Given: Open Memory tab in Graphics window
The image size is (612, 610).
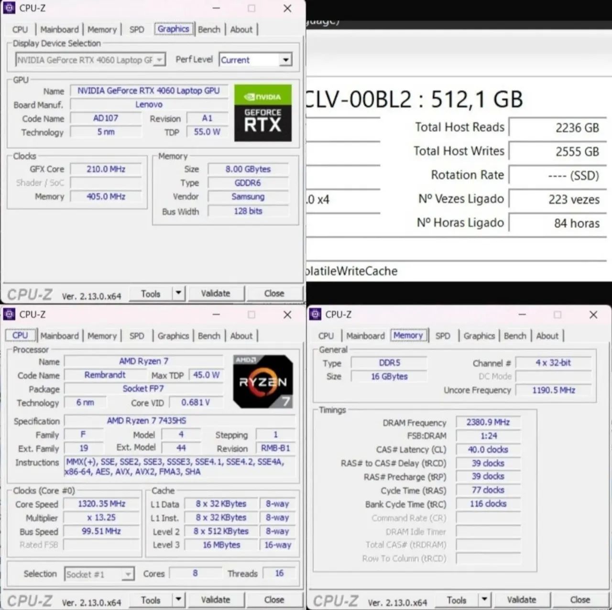Looking at the screenshot, I should [x=102, y=30].
